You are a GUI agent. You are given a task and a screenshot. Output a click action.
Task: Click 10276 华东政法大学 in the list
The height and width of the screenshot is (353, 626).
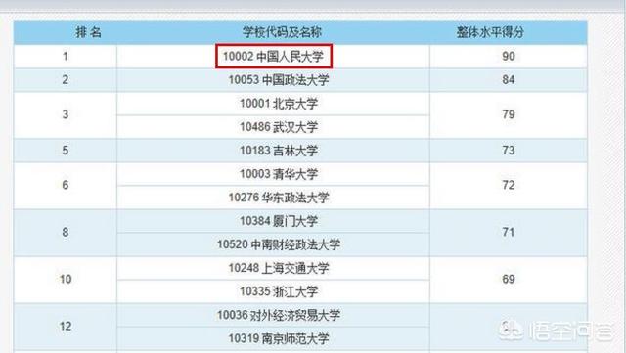point(279,198)
